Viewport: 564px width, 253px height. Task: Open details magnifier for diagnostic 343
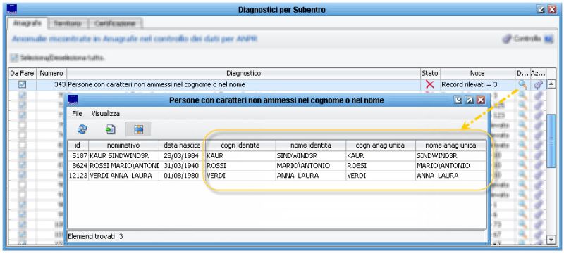tap(522, 84)
